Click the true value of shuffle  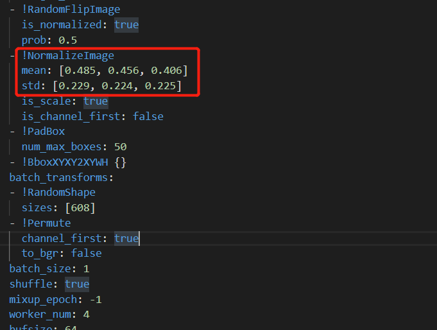[x=77, y=284]
